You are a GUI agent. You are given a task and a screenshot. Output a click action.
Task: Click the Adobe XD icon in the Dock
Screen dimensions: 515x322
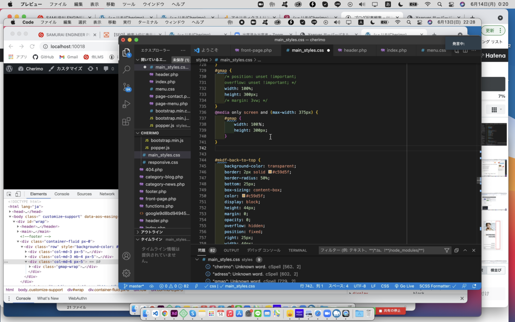(x=174, y=314)
